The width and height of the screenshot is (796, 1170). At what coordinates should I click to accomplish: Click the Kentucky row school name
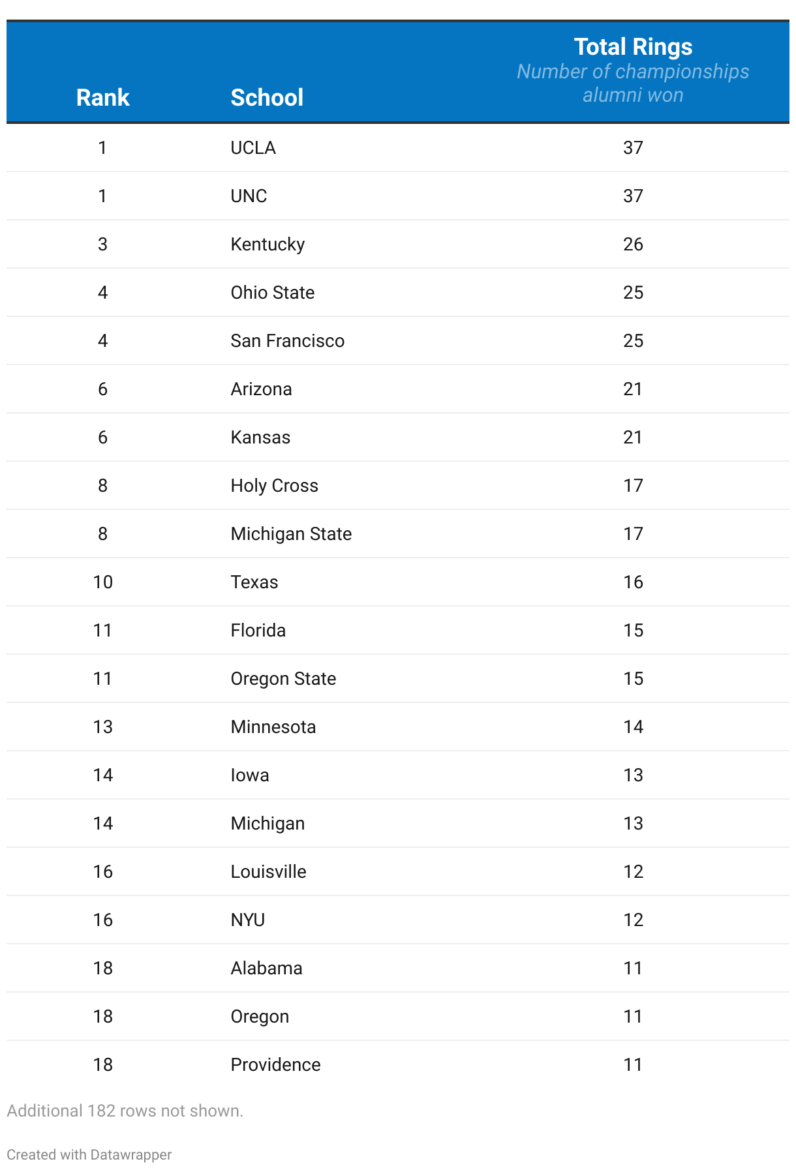[268, 245]
